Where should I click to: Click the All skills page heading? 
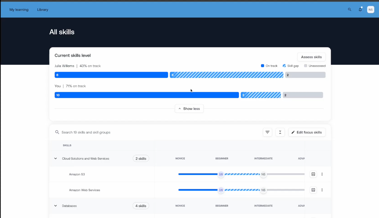[x=62, y=32]
